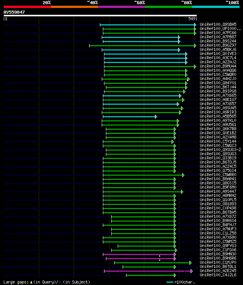243x285 pixels.
Task: Click hit label UniRef100_A9U561
Action: point(218,125)
